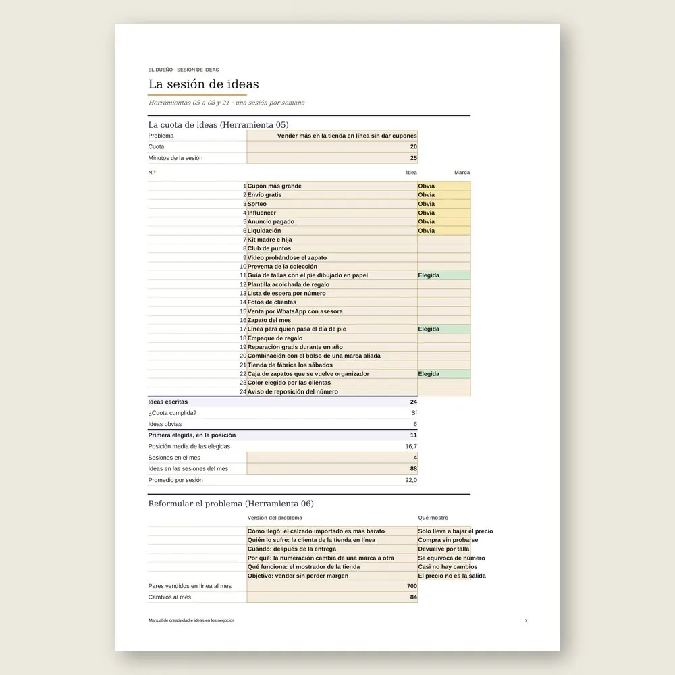Select the "Posición media de las elegidas" value 16,7
This screenshot has width=675, height=675.
411,446
